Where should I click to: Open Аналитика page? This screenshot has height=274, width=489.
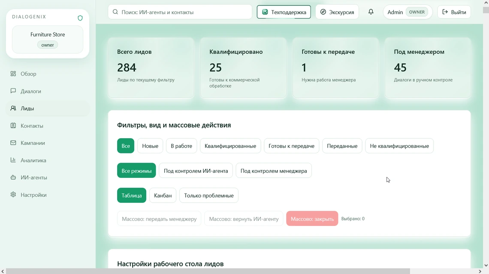(x=48, y=160)
